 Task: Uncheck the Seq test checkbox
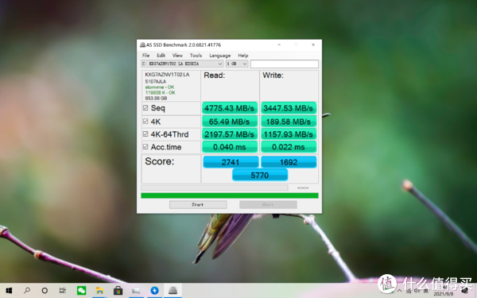click(145, 108)
